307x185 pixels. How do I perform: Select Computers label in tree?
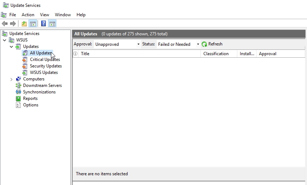34,79
